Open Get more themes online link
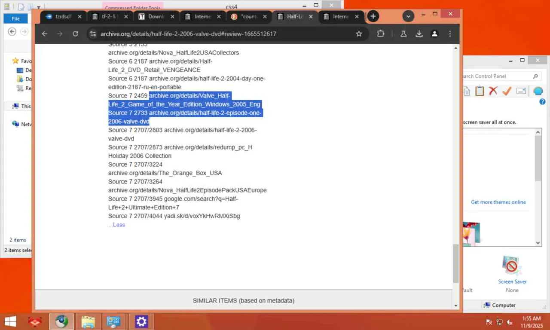 (x=498, y=202)
